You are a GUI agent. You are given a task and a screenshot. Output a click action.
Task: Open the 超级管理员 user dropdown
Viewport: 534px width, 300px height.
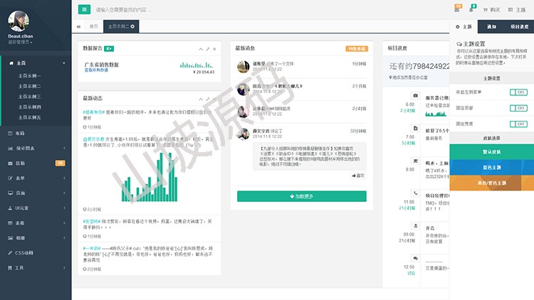click(20, 42)
